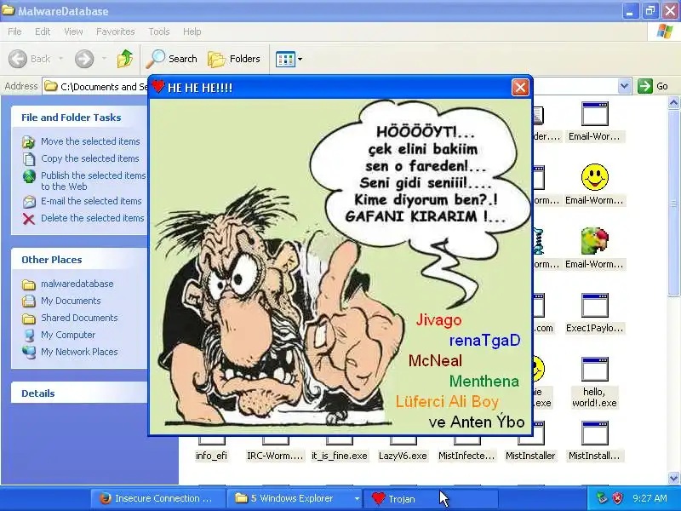Click Move the selected items
Screen dimensions: 681x511
90,141
